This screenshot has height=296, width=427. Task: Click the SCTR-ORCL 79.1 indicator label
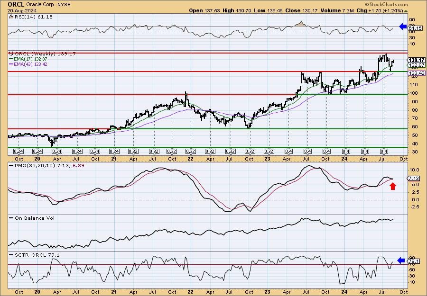[x=37, y=255]
